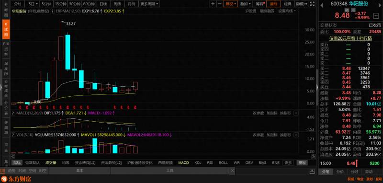
Task: Click the minus box beside the 8.48 price
Action: pos(376,16)
